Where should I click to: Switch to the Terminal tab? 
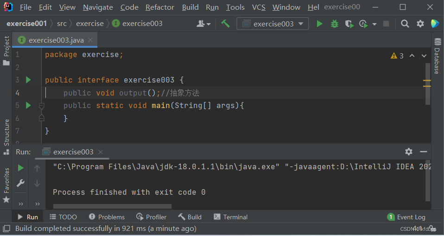[x=230, y=217]
